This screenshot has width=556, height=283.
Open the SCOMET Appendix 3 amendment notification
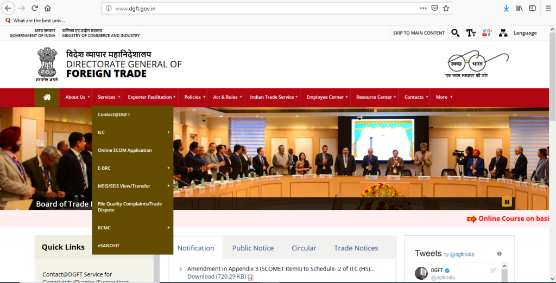tap(281, 268)
